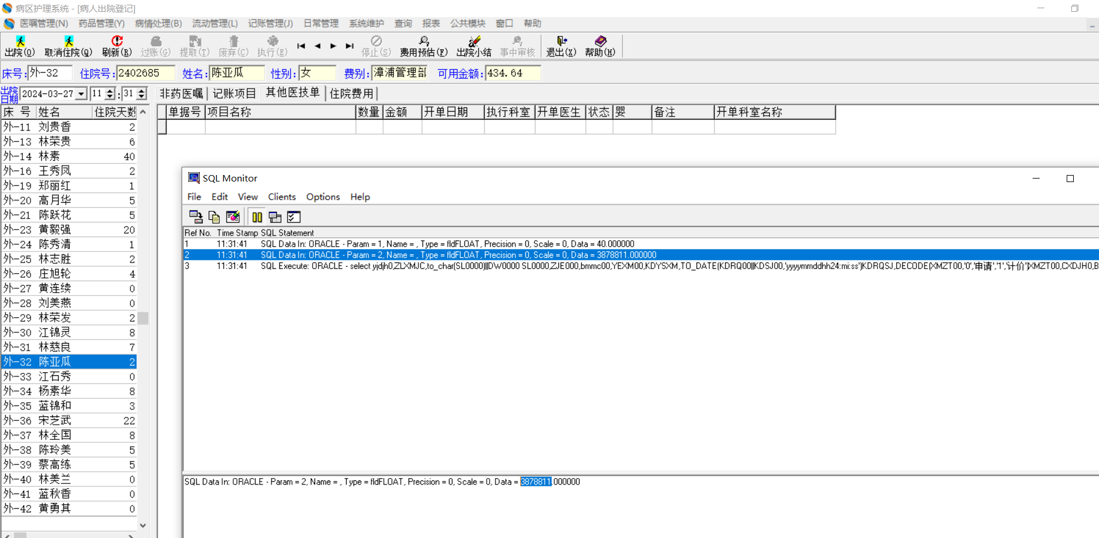Maximize the SQL Monitor window
Viewport: 1099px width, 538px height.
(1070, 179)
